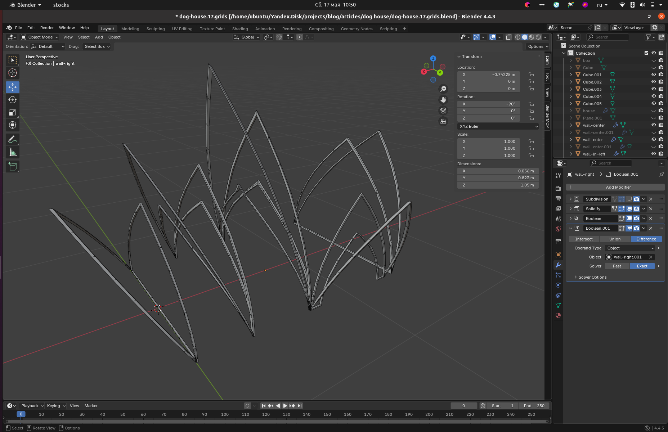Open the Object Mode dropdown
Image resolution: width=668 pixels, height=432 pixels.
click(x=39, y=37)
